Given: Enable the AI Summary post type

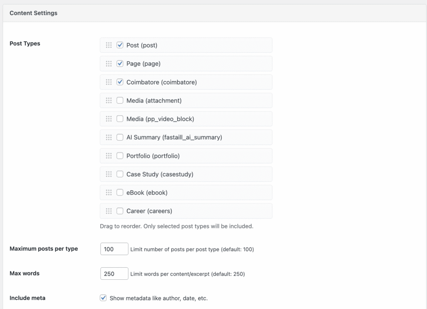Looking at the screenshot, I should pos(120,137).
